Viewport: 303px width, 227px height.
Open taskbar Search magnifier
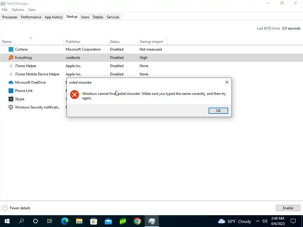(x=21, y=221)
